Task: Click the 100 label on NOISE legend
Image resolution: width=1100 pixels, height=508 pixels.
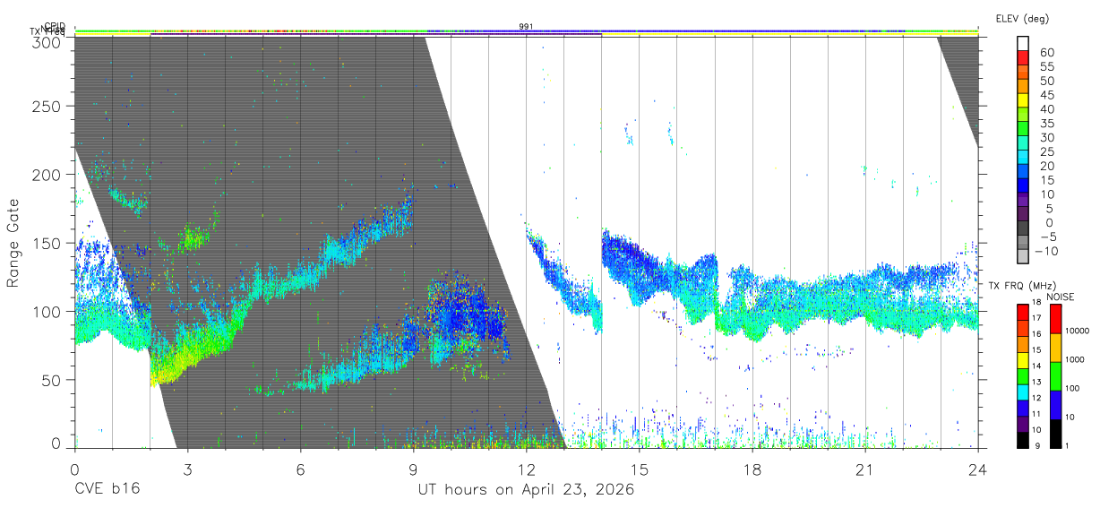Action: [1073, 388]
